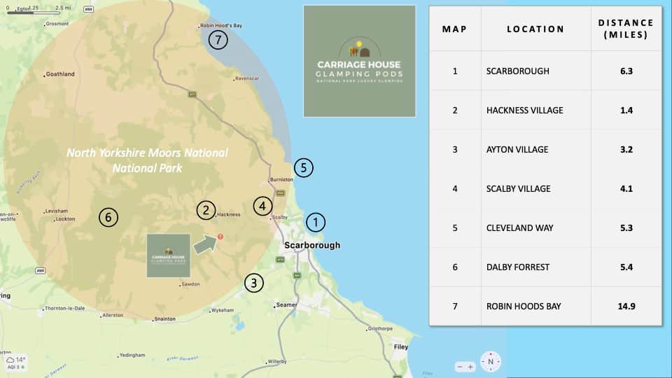Screen dimensions: 672x378
Task: Click the DISTANCE (MILES) column header
Action: click(x=626, y=29)
